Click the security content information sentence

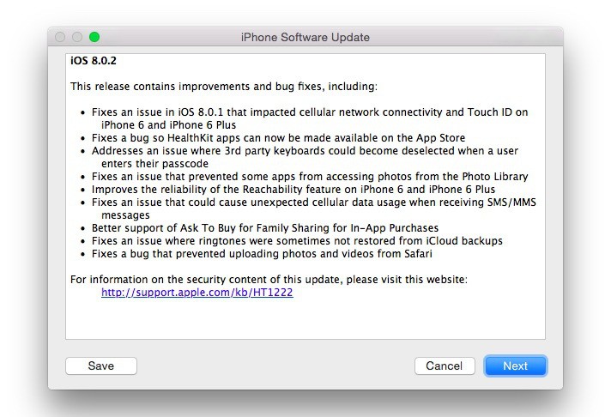tap(269, 280)
